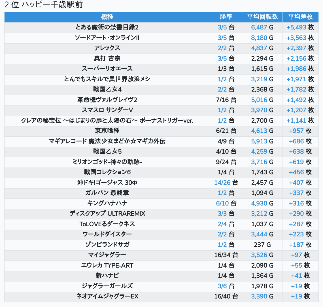This screenshot has width=323, height=307.
Task: Select average spins 5,016 G
Action: point(262,100)
